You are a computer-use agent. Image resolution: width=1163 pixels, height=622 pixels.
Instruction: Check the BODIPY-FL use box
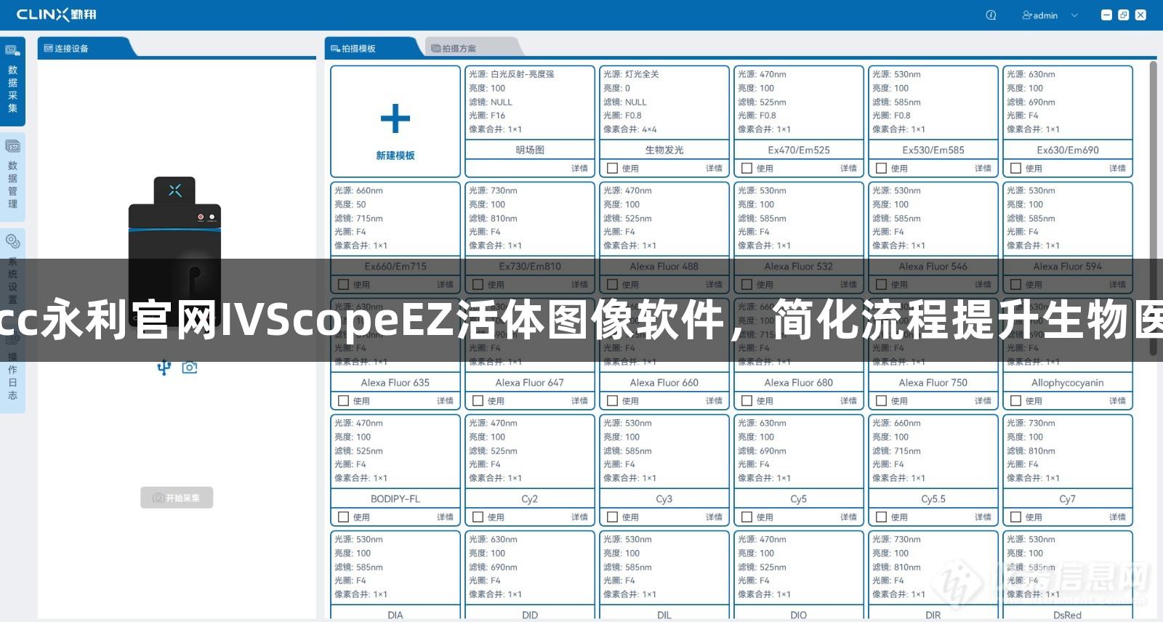coord(344,517)
